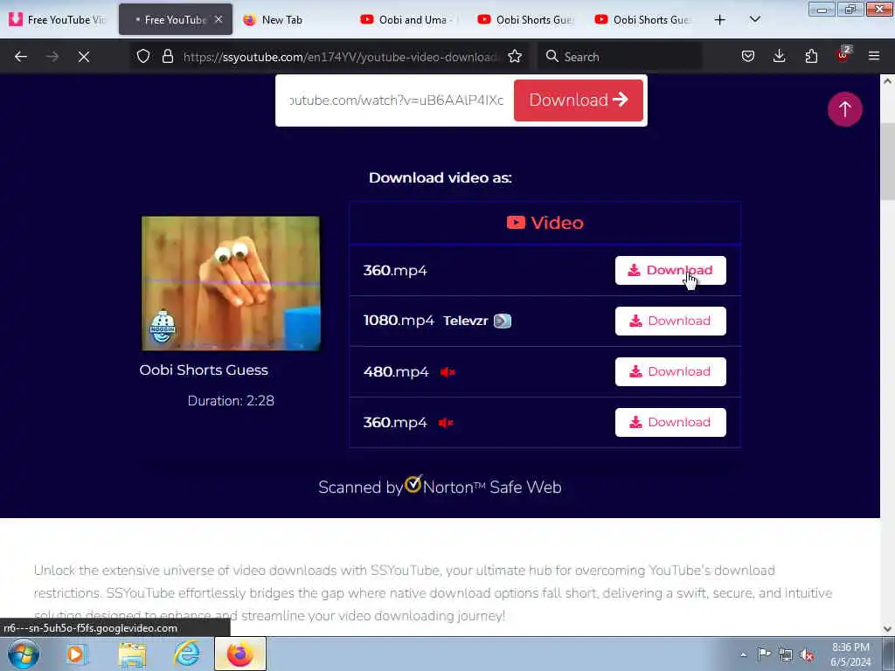Switch to the first Free YouTube Vi tab

tap(58, 19)
